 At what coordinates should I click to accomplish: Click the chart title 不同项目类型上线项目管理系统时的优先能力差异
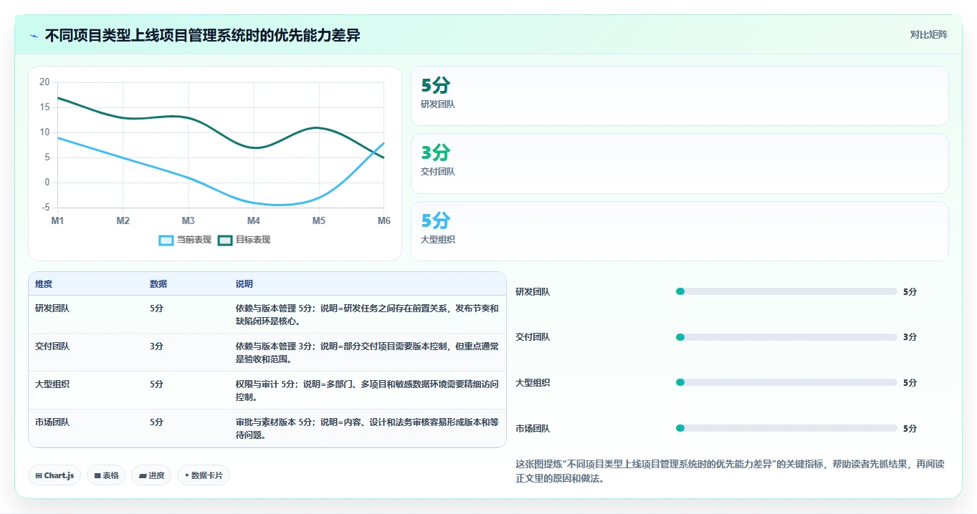click(202, 35)
